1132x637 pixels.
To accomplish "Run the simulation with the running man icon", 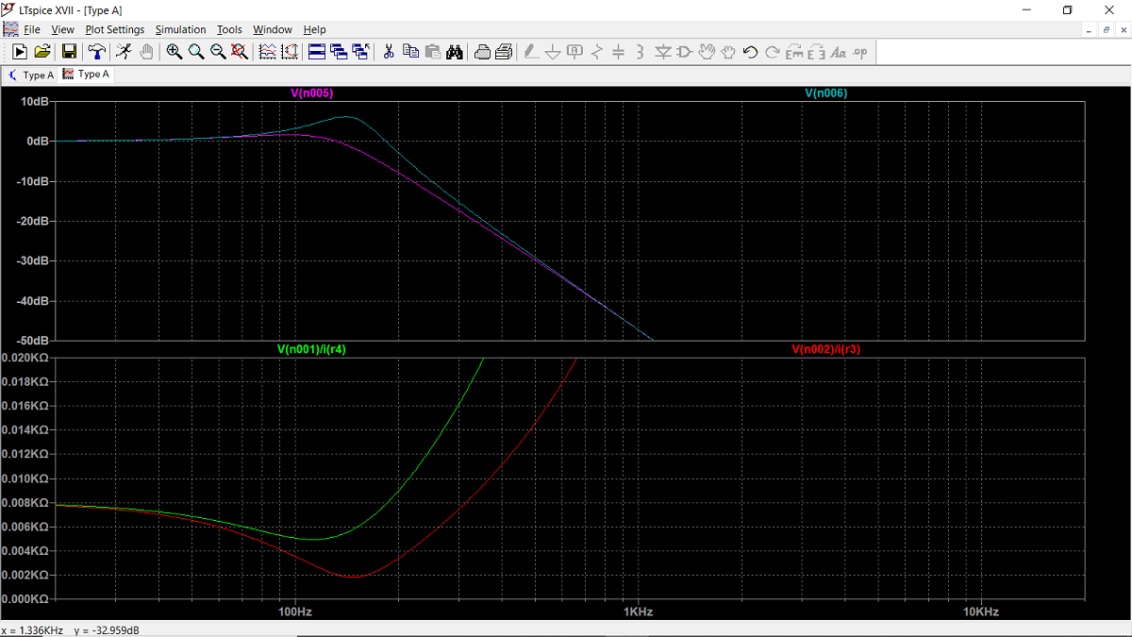I will click(x=124, y=52).
